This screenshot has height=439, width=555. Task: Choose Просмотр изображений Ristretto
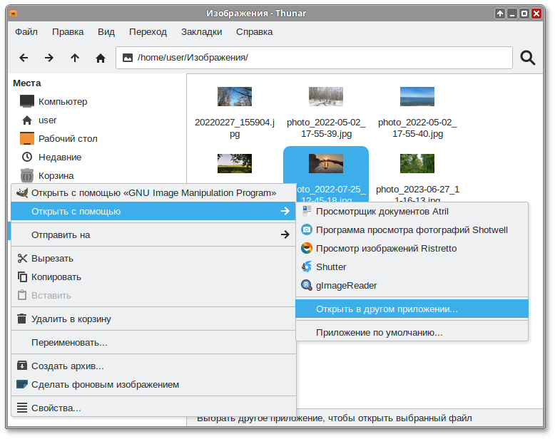pos(412,248)
